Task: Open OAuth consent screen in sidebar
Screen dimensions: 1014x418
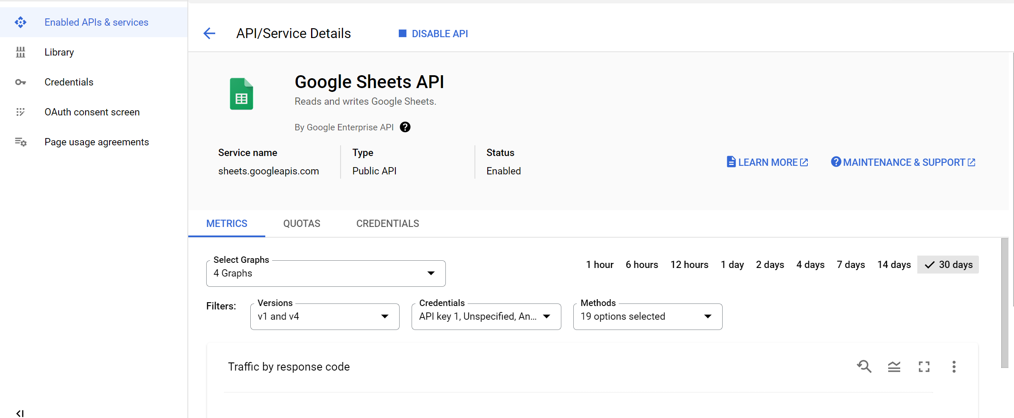Action: (94, 112)
